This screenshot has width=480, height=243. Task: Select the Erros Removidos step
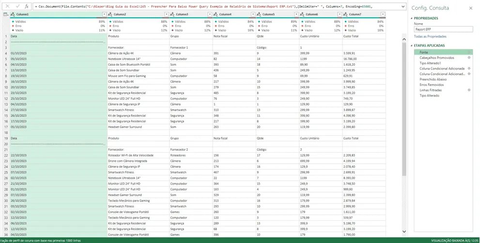pyautogui.click(x=432, y=85)
